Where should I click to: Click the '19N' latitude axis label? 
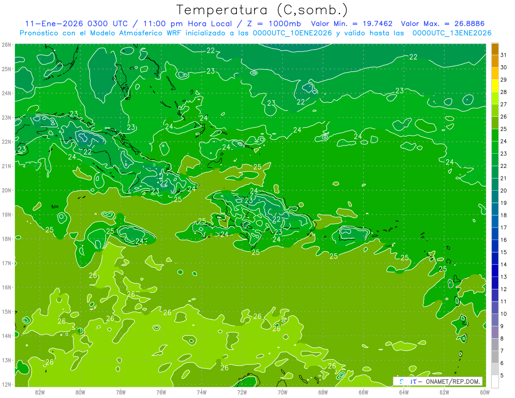pos(6,215)
